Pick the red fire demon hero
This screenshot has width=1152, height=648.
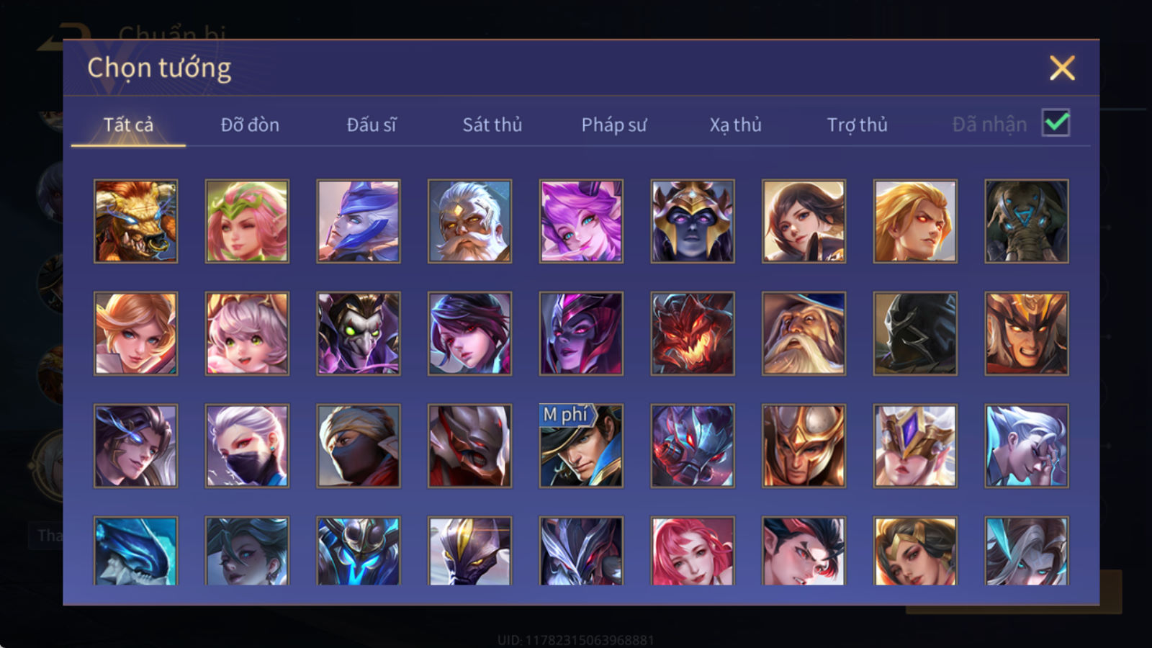tap(693, 333)
